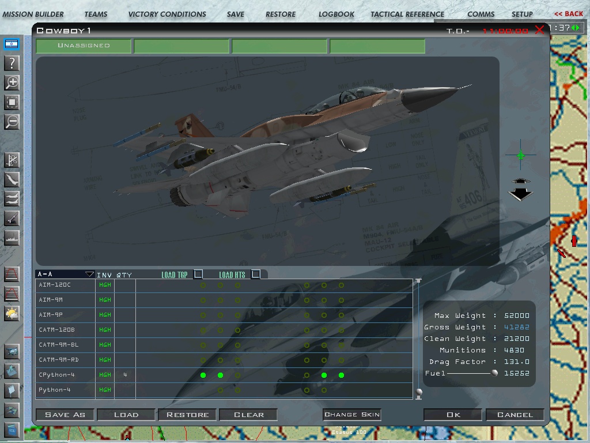Click the Change Skin button
The width and height of the screenshot is (590, 443).
coord(352,414)
